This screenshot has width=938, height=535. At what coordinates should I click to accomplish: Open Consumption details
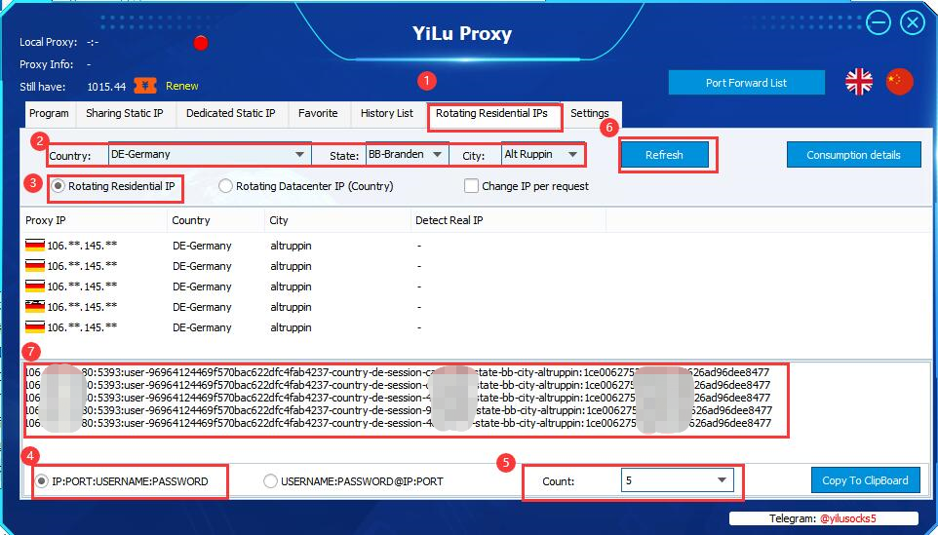853,155
